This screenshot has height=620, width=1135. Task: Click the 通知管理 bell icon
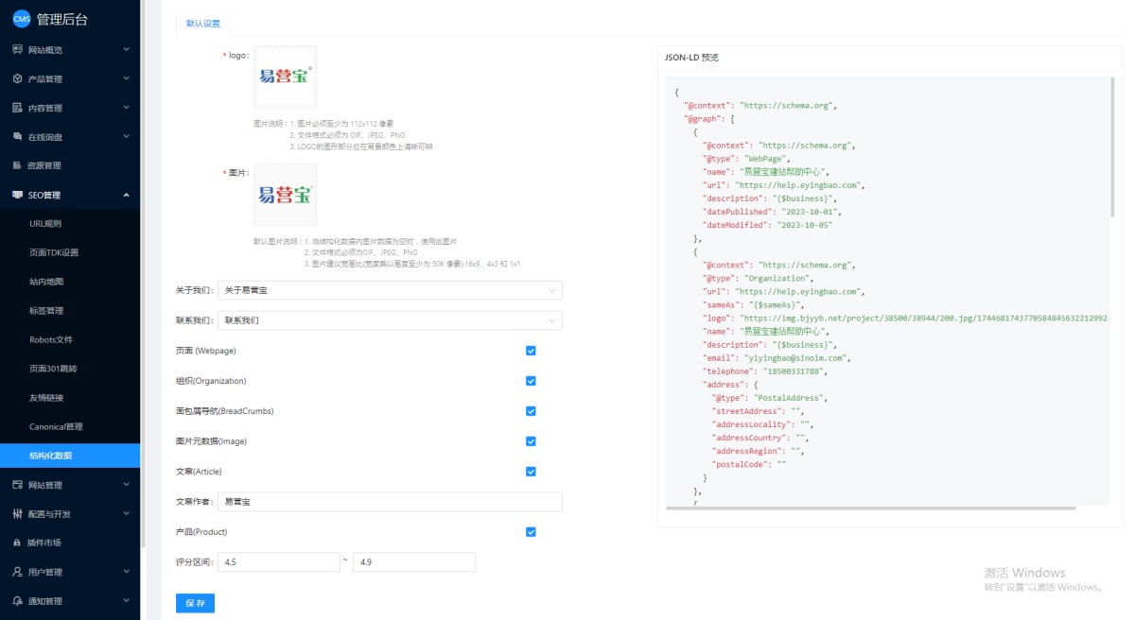[x=17, y=601]
